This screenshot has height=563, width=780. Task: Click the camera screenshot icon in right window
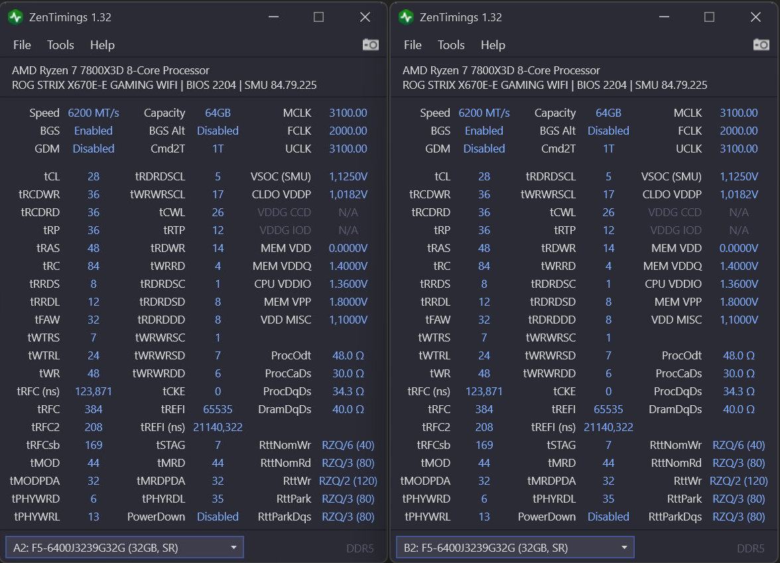tap(761, 44)
